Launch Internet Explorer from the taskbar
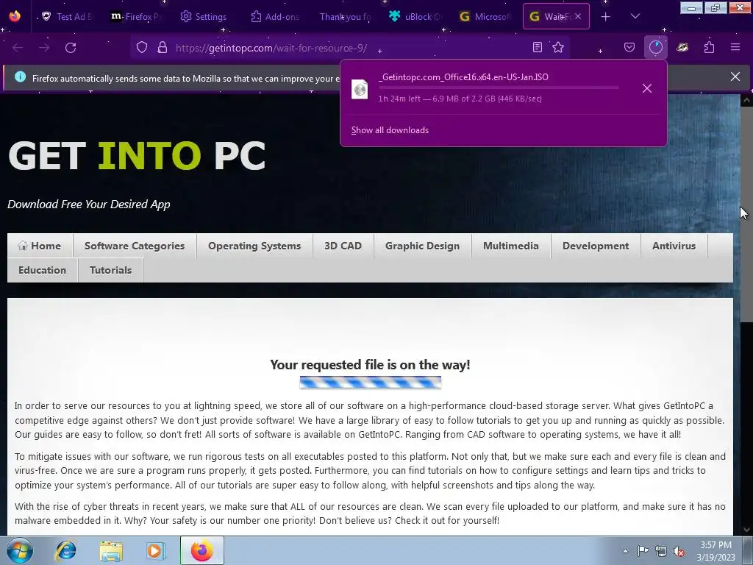Viewport: 753px width, 565px height. [x=66, y=550]
